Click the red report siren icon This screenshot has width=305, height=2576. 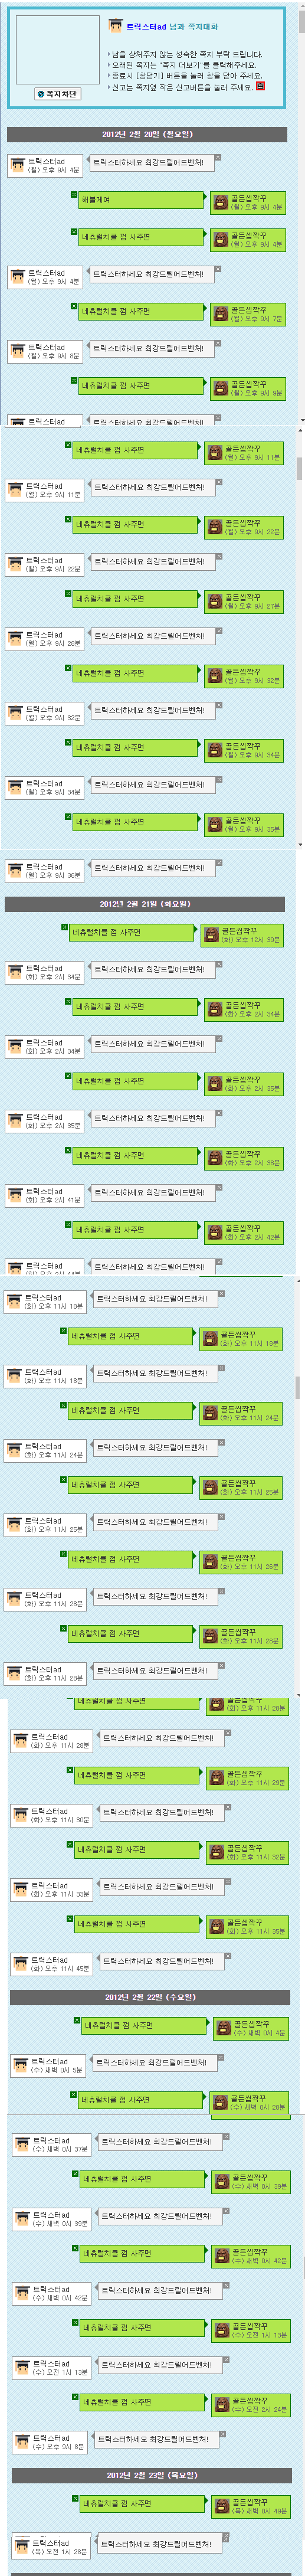click(x=261, y=86)
